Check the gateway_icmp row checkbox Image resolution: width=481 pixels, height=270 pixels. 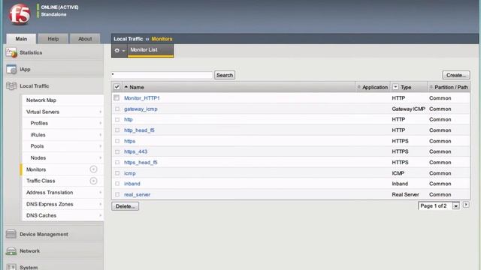[x=117, y=109]
